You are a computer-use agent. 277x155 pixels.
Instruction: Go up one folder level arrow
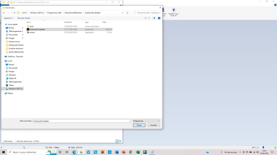click(14, 13)
